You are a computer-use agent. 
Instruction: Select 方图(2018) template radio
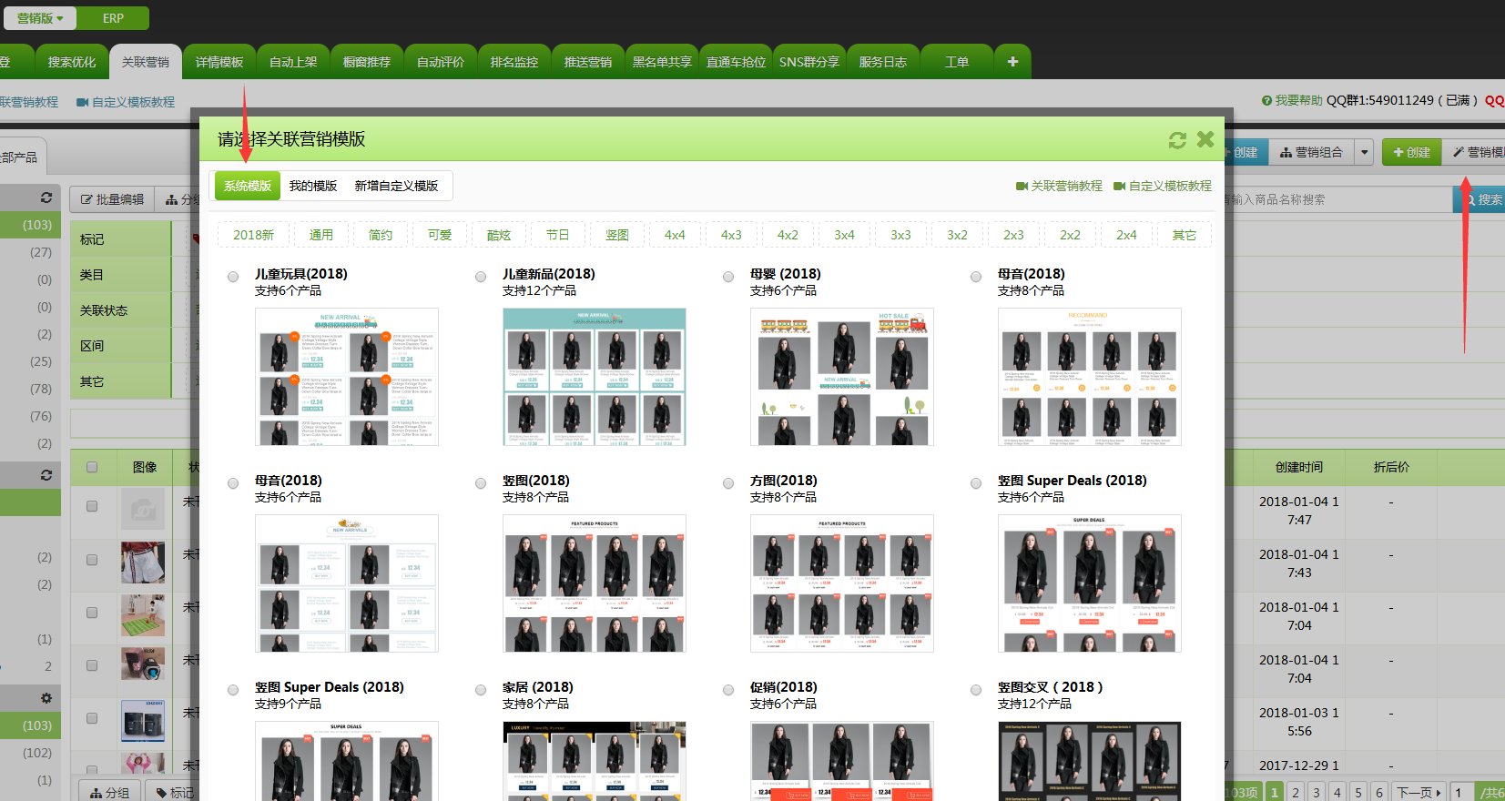pos(728,483)
